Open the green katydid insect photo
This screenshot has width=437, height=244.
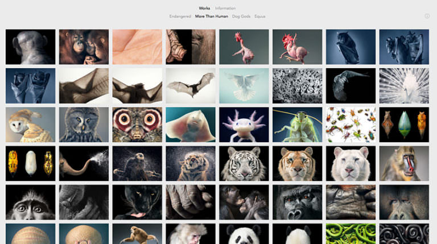pos(298,125)
